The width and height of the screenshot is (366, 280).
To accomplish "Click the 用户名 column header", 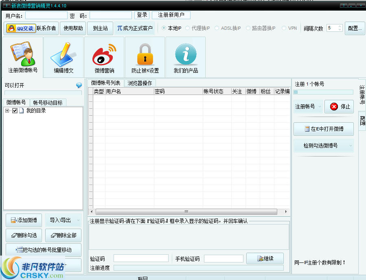I will coord(129,91).
